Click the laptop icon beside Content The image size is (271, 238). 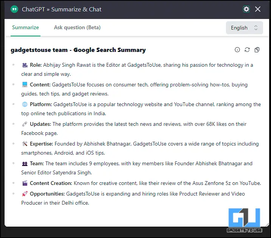[x=25, y=85]
